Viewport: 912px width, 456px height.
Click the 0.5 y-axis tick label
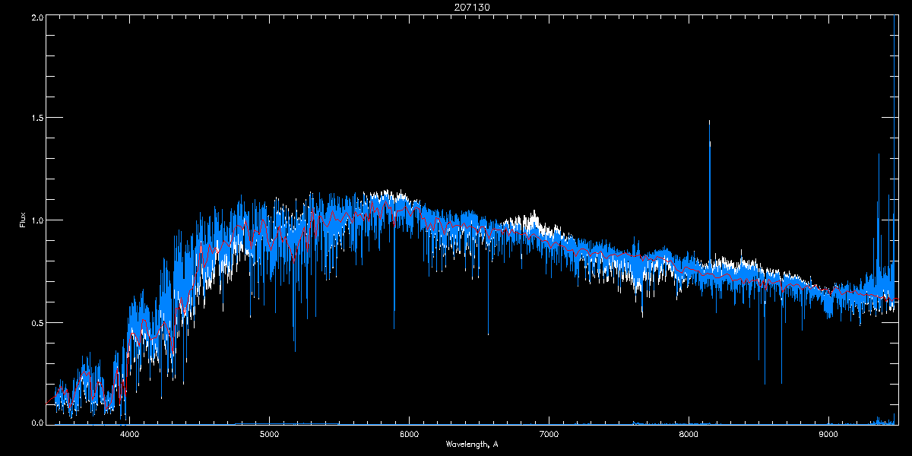pyautogui.click(x=36, y=322)
